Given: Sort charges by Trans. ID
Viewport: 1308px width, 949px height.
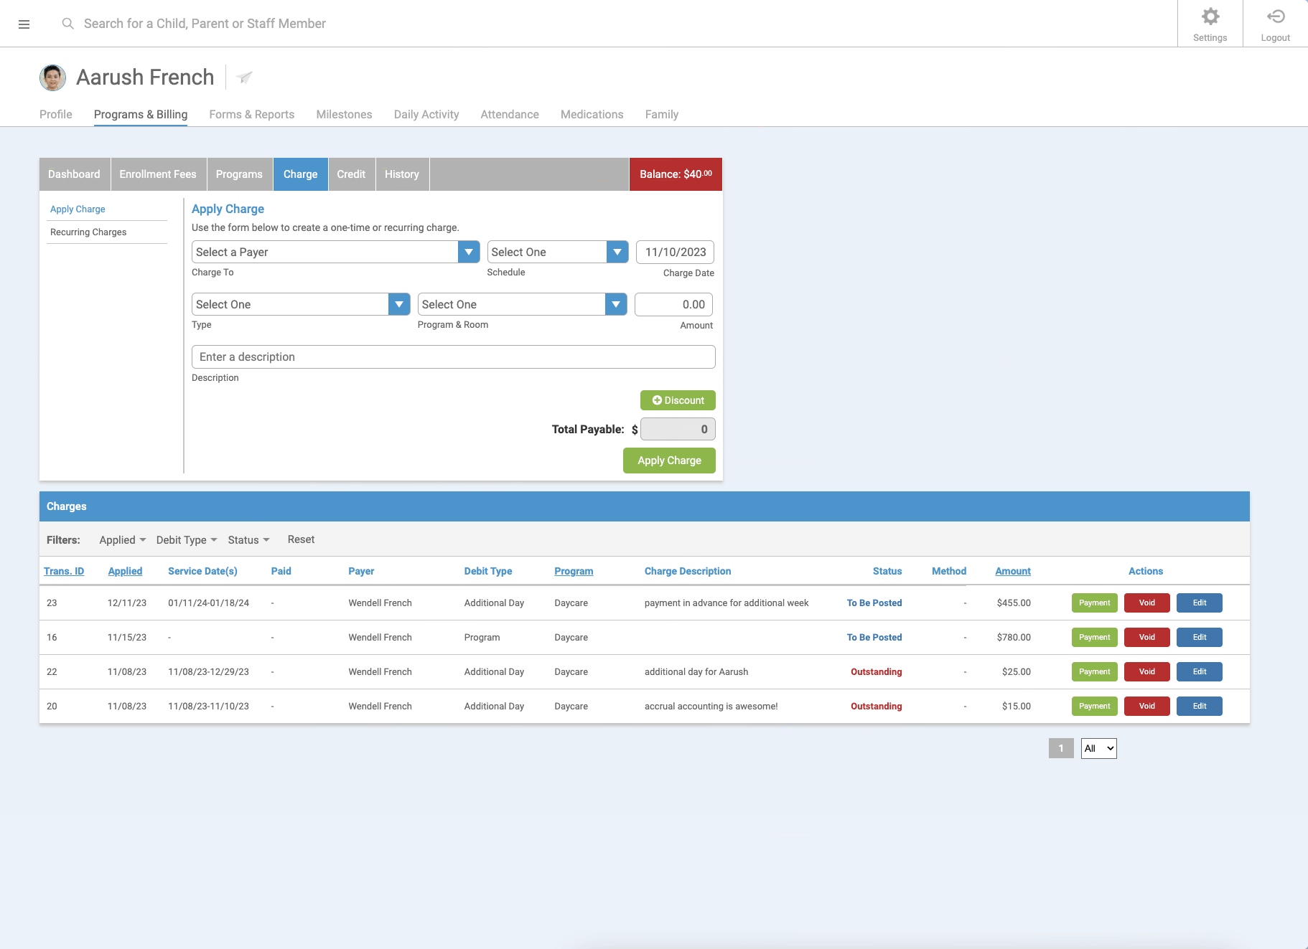Looking at the screenshot, I should (64, 572).
